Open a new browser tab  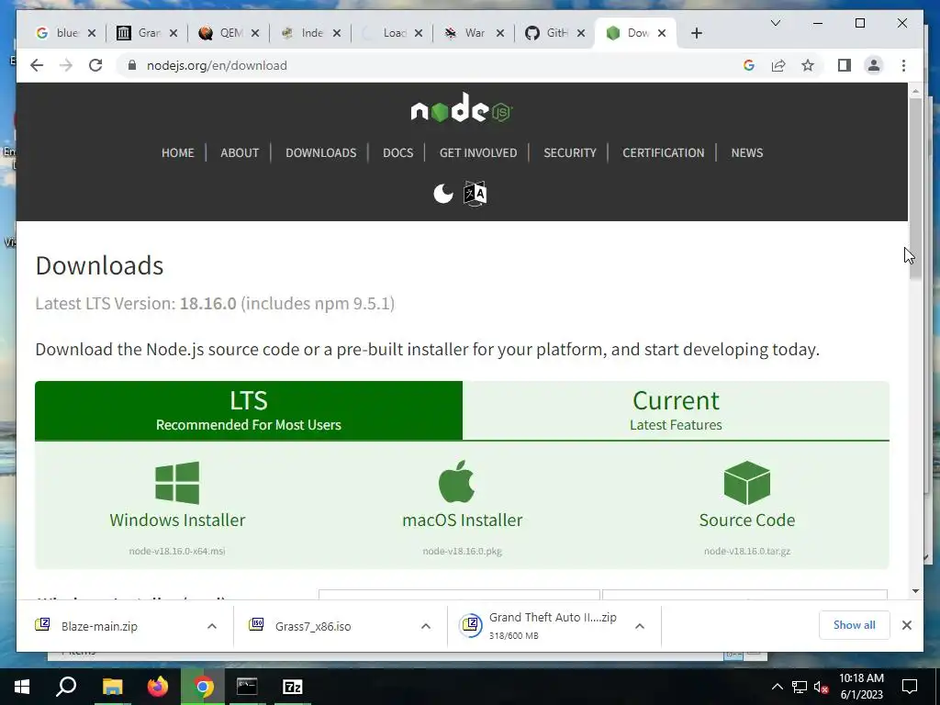pos(696,33)
